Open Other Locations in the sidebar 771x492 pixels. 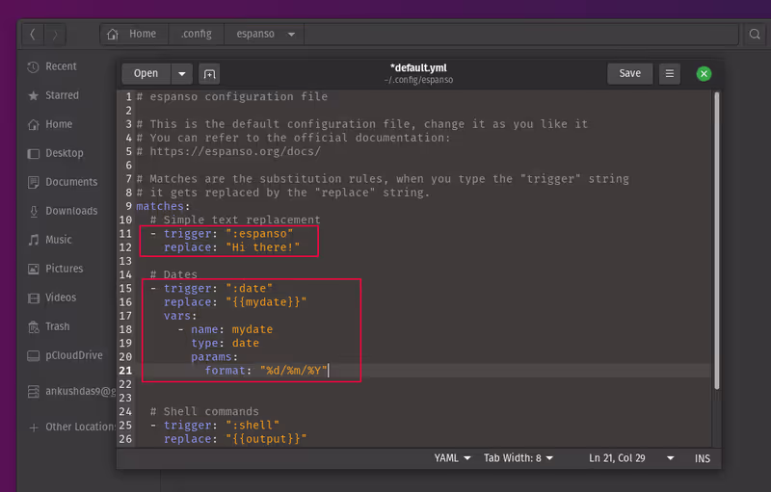[81, 427]
